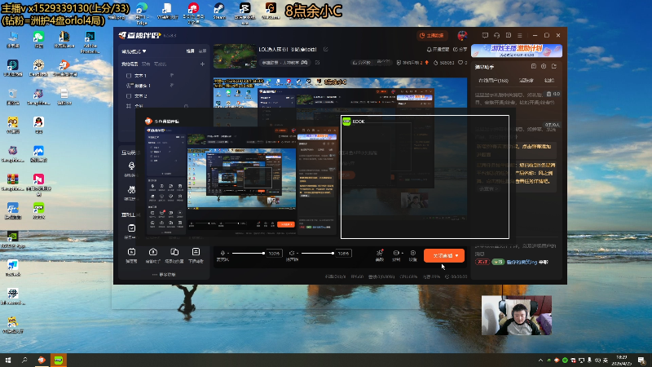This screenshot has height=367, width=652.
Task: Open the ranking badge with orange arrow
Action: point(412,63)
